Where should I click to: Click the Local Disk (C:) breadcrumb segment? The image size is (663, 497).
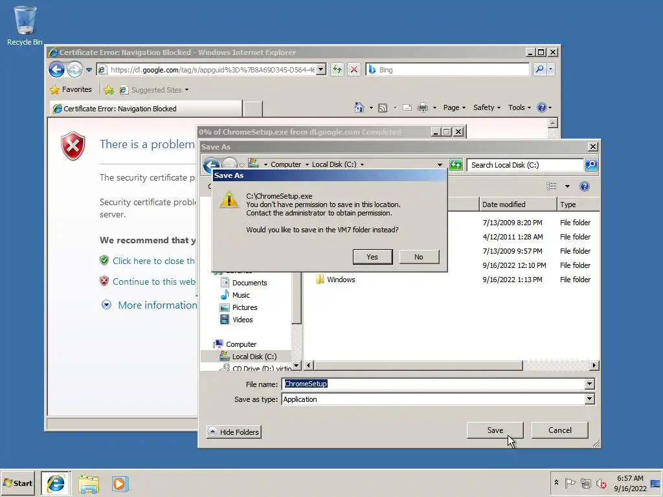pos(334,164)
